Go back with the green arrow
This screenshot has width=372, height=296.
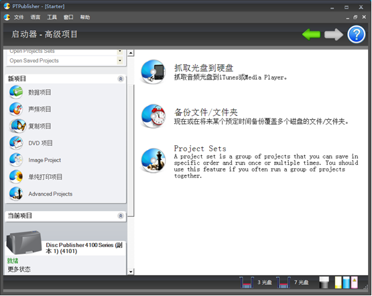[x=311, y=35]
